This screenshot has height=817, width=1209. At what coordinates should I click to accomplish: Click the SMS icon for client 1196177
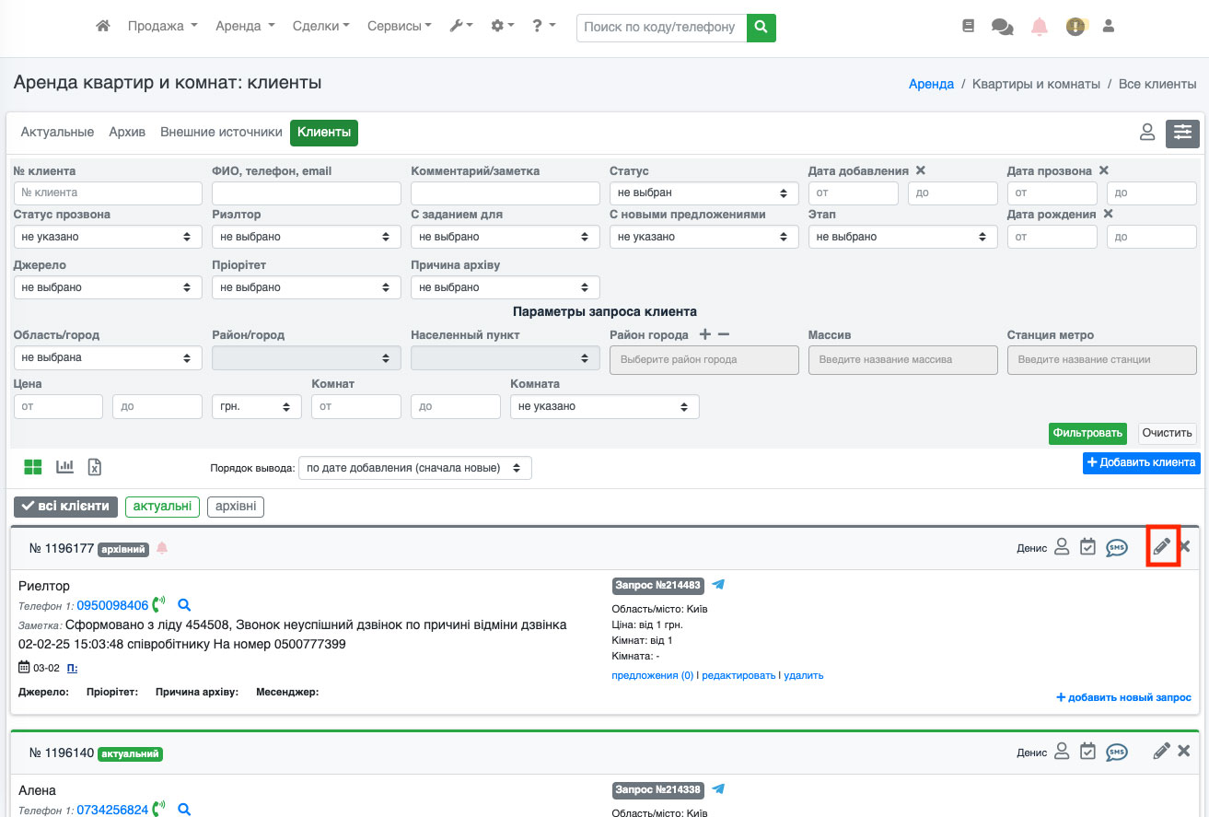1117,547
